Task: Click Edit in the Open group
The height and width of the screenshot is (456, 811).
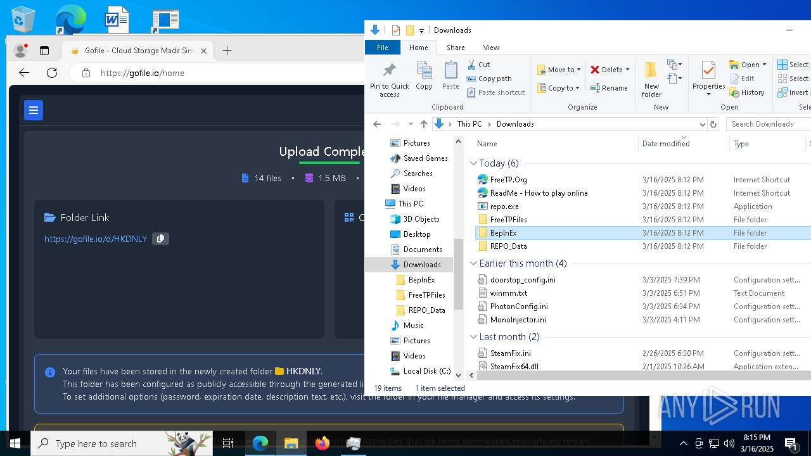Action: 742,79
